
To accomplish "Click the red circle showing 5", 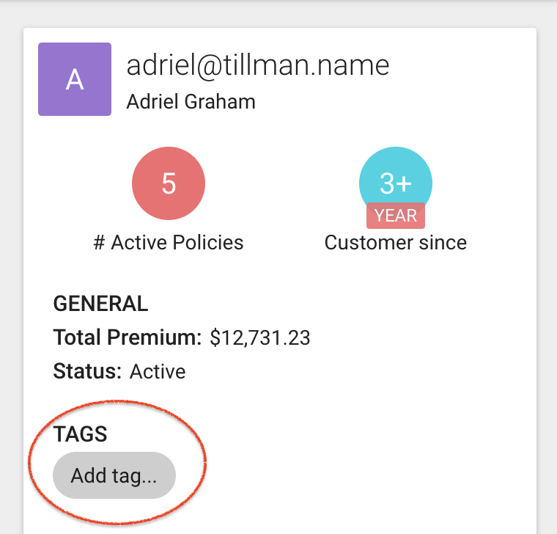I will 169,183.
